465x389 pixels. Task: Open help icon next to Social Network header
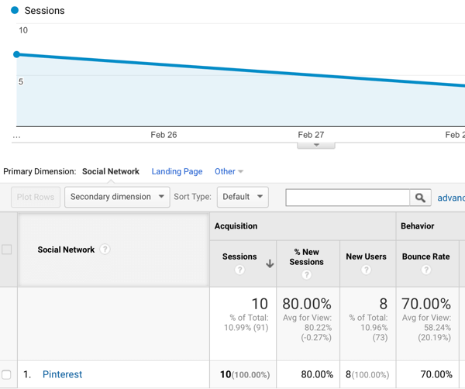coord(105,250)
